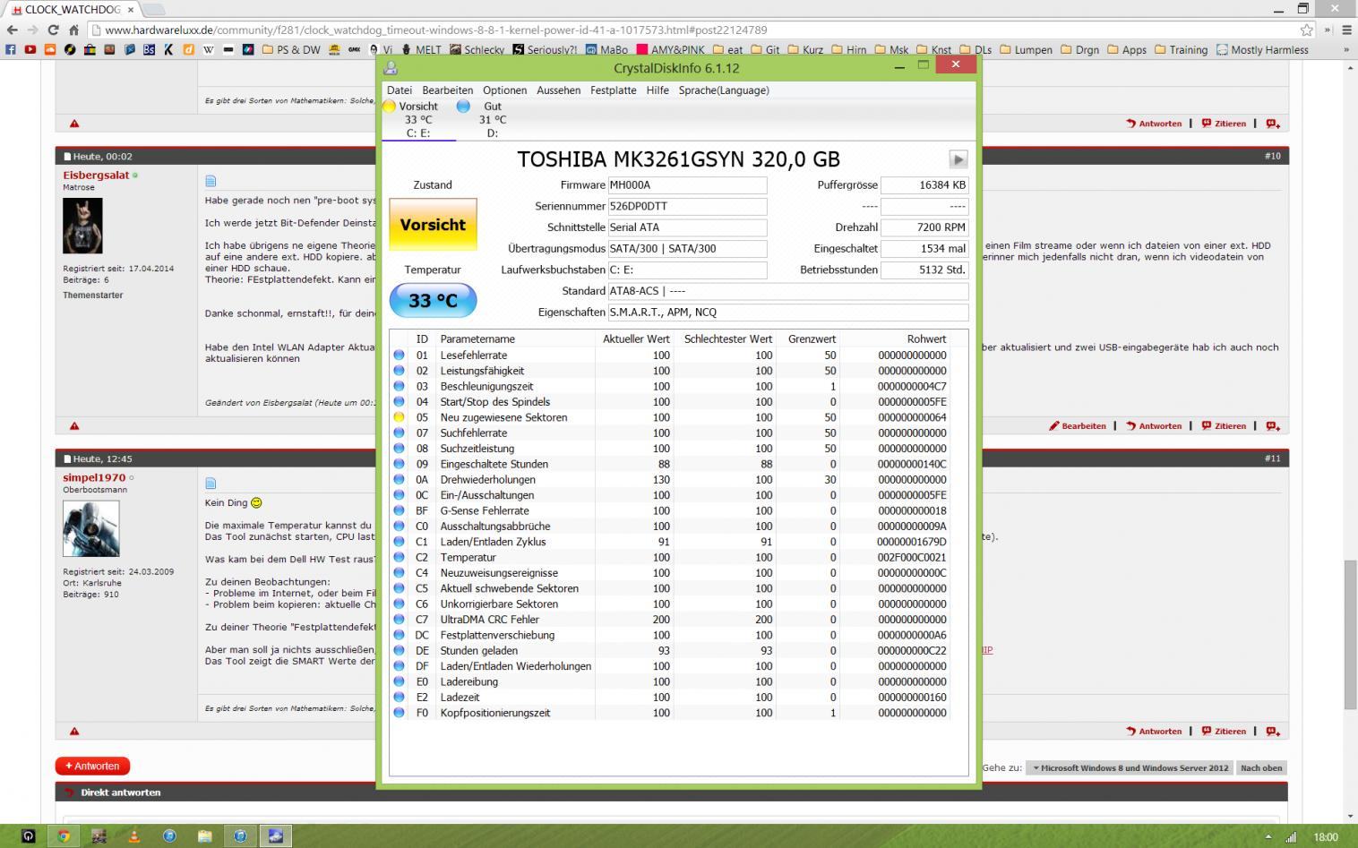This screenshot has width=1358, height=848.
Task: Click the red Antworten button
Action: pos(92,767)
